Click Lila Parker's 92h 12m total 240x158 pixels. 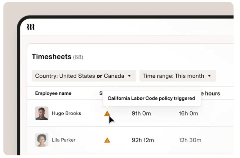point(143,140)
